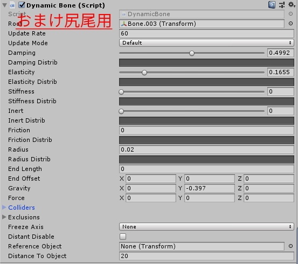
Task: Click the End Length value field
Action: pos(206,169)
